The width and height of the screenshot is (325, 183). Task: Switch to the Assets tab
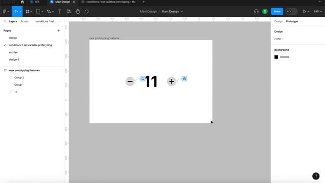click(24, 21)
